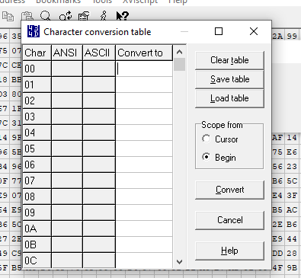
Task: Select the Cursor scope radio button
Action: [206, 139]
